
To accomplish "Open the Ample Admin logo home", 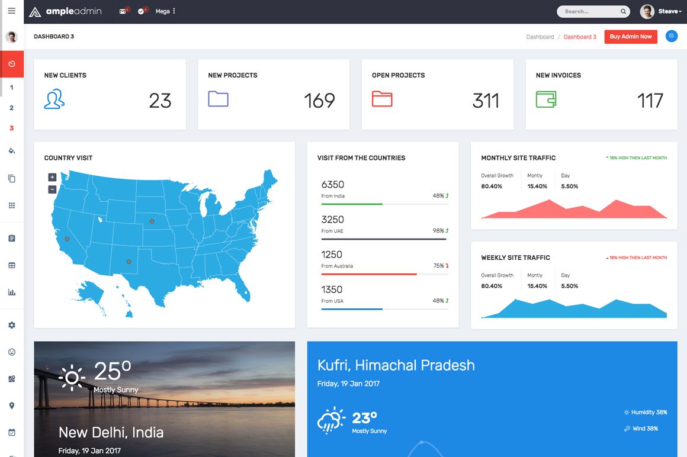I will pyautogui.click(x=65, y=11).
